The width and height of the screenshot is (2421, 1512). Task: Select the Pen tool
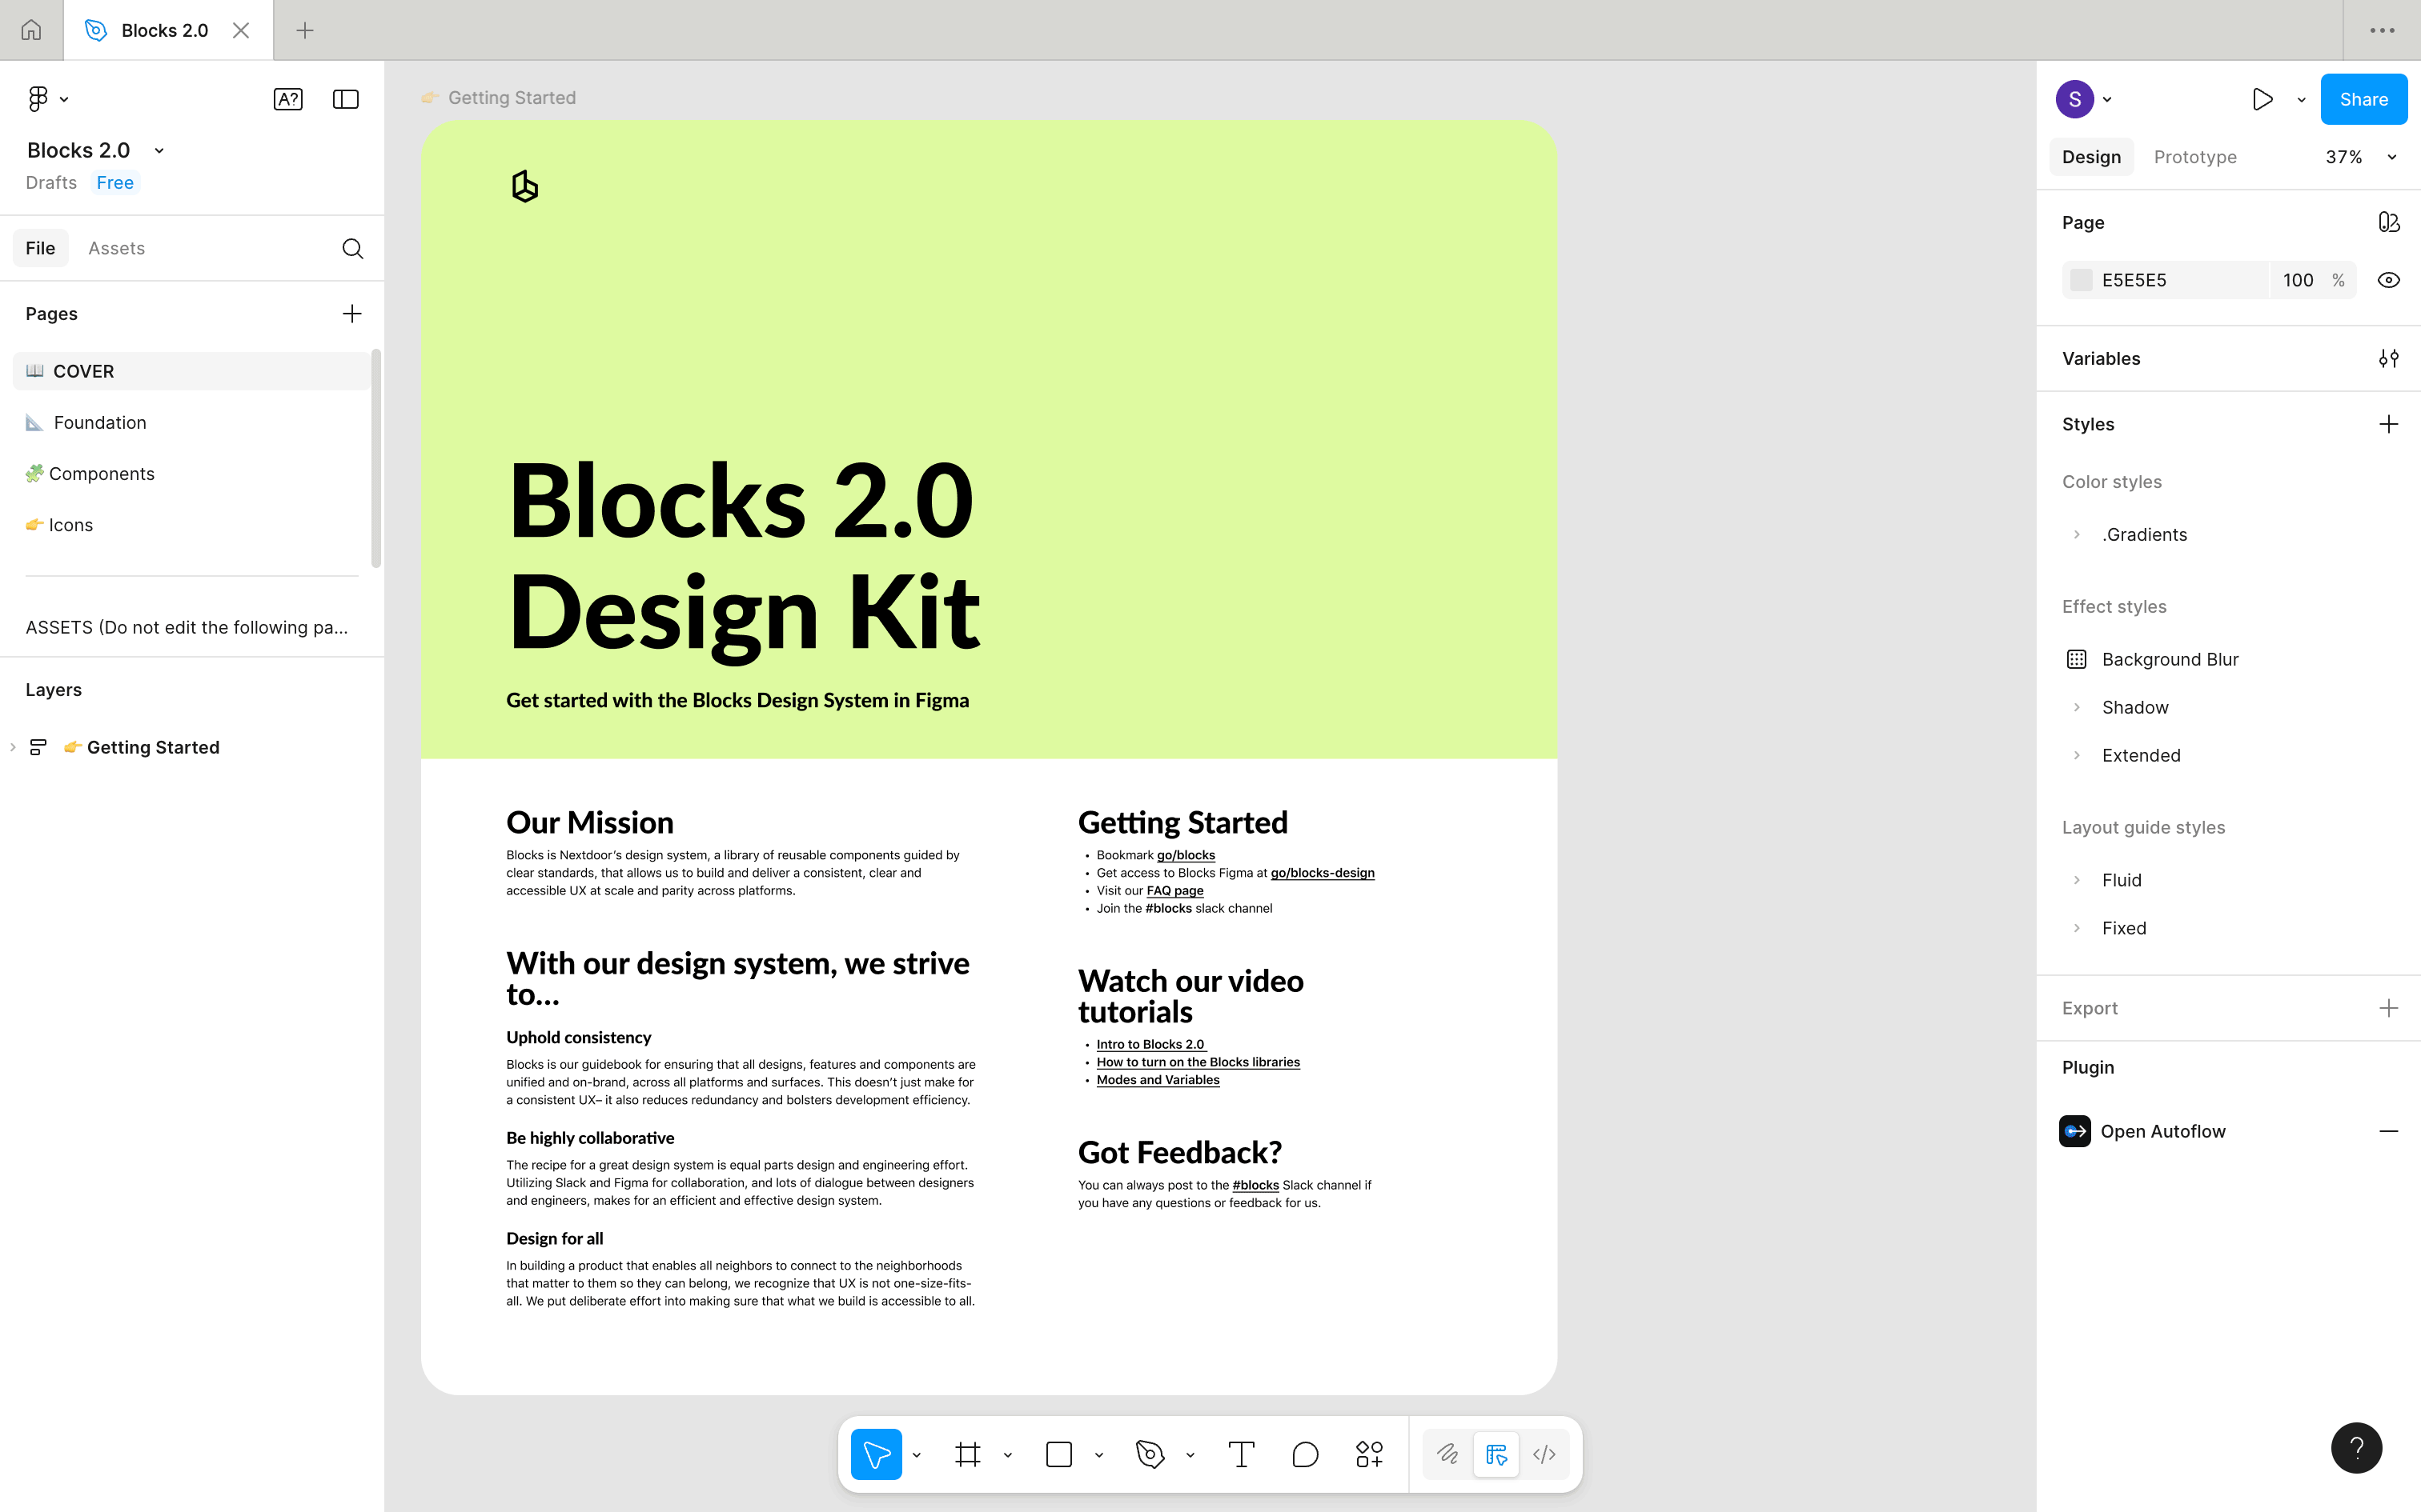[x=1150, y=1454]
